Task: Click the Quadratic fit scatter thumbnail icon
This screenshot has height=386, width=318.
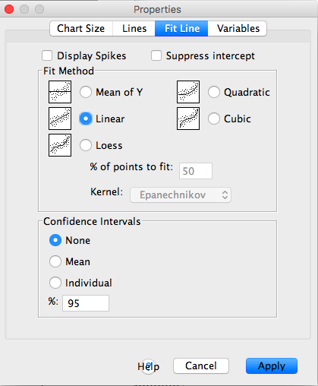Action: point(188,92)
